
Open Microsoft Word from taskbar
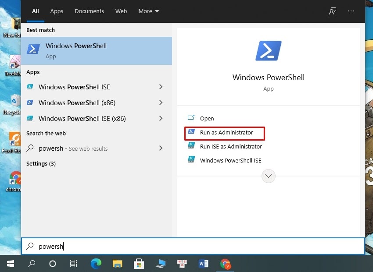pos(203,263)
